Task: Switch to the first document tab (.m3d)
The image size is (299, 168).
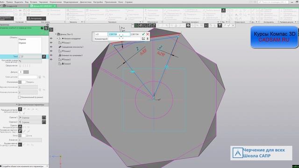Action: point(12,6)
